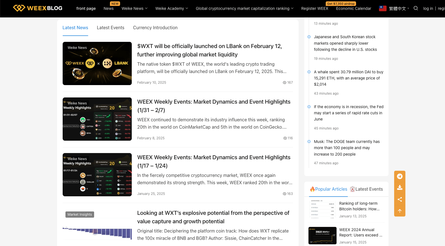This screenshot has height=246, width=445.
Task: Open Weekly Events (1/17 – 1/24) article title
Action: 214,161
